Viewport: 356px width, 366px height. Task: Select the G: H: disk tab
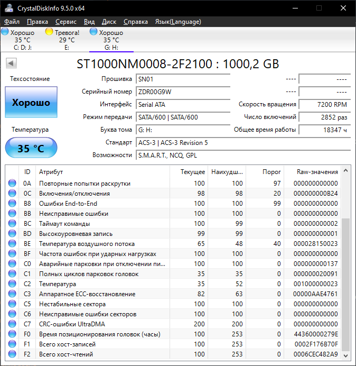tap(111, 40)
